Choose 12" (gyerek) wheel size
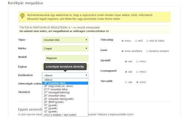 click(x=65, y=112)
